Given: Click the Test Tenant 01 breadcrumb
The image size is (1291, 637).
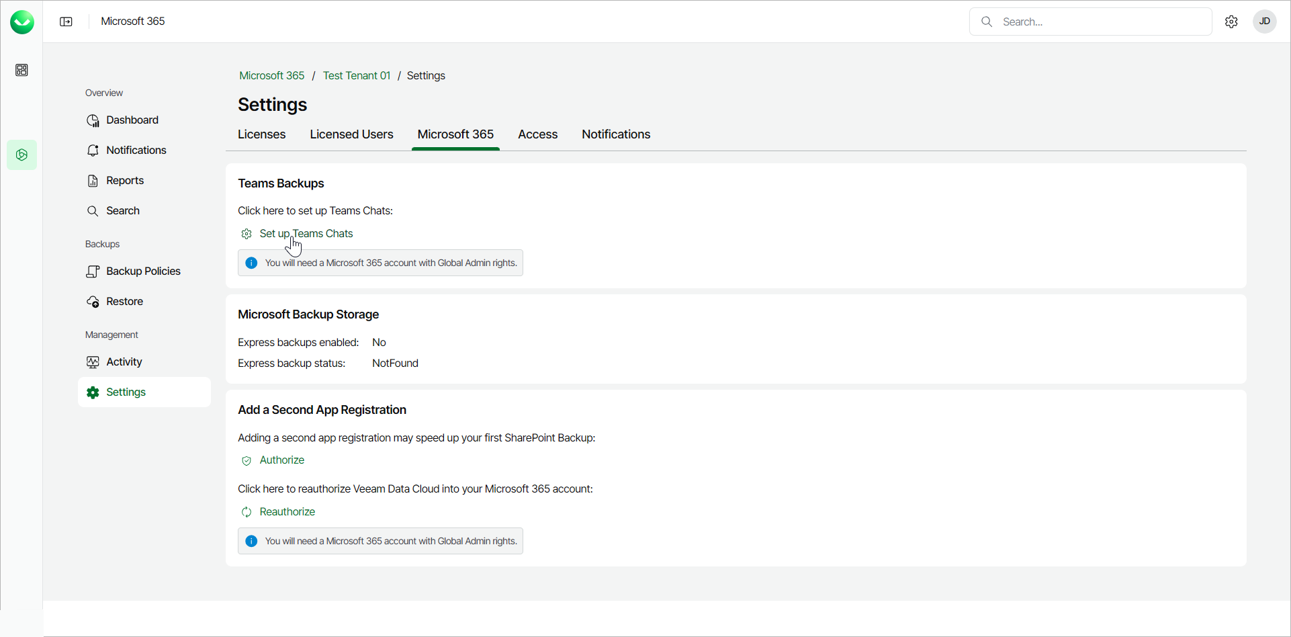Looking at the screenshot, I should pos(356,76).
